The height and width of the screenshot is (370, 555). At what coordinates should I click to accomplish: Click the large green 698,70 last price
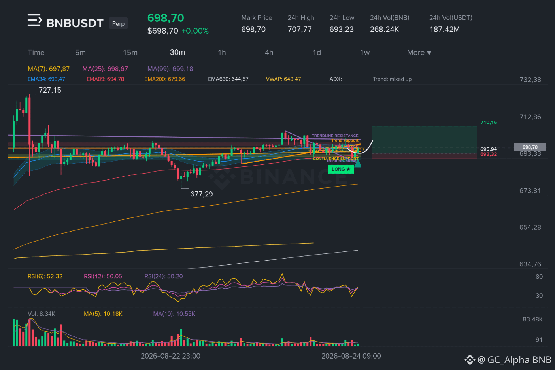click(x=166, y=18)
